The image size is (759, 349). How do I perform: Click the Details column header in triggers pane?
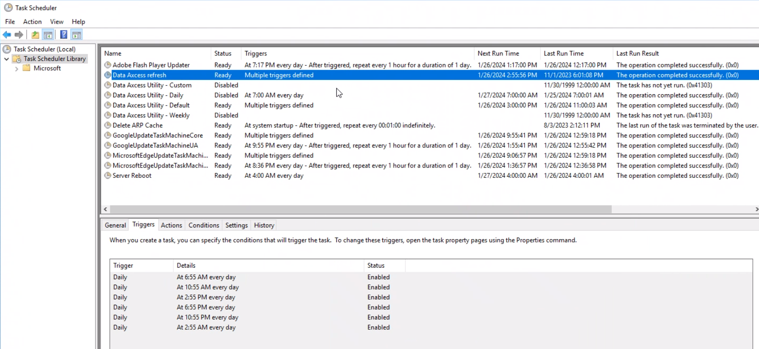click(x=269, y=265)
